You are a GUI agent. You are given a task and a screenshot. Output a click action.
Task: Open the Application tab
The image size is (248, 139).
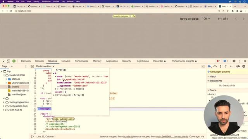[x=112, y=61]
